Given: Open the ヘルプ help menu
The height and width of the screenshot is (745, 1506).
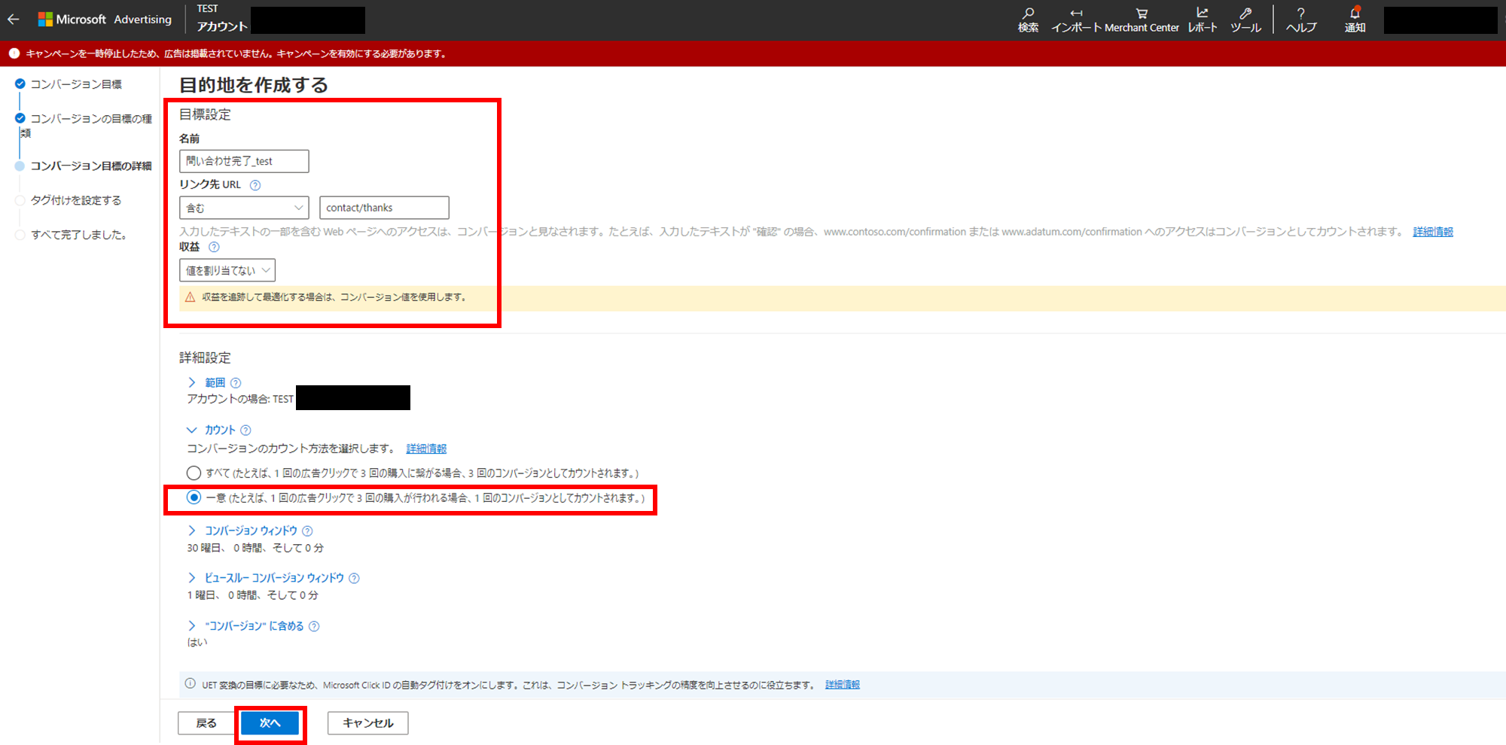Looking at the screenshot, I should pyautogui.click(x=1301, y=20).
